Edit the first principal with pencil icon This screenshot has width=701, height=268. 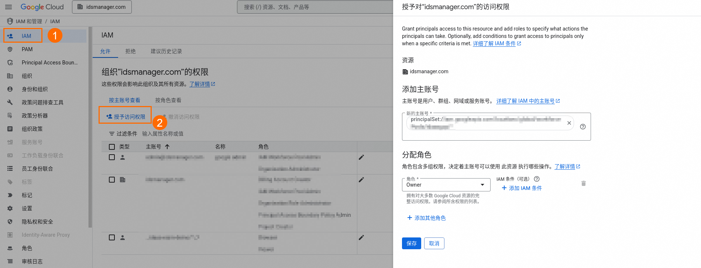click(x=361, y=157)
